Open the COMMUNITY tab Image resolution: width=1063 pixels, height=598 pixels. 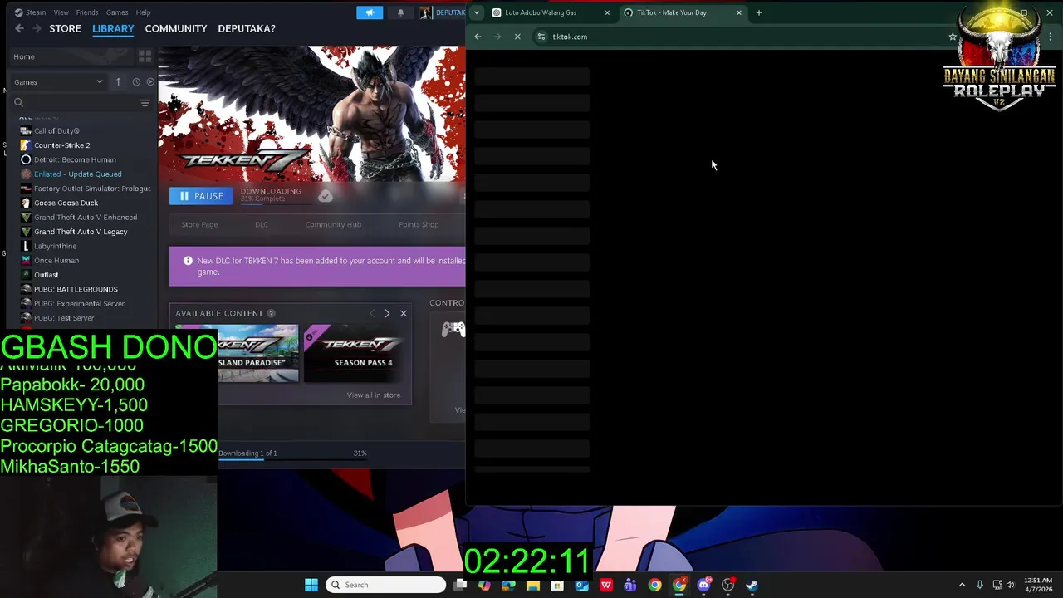(176, 28)
